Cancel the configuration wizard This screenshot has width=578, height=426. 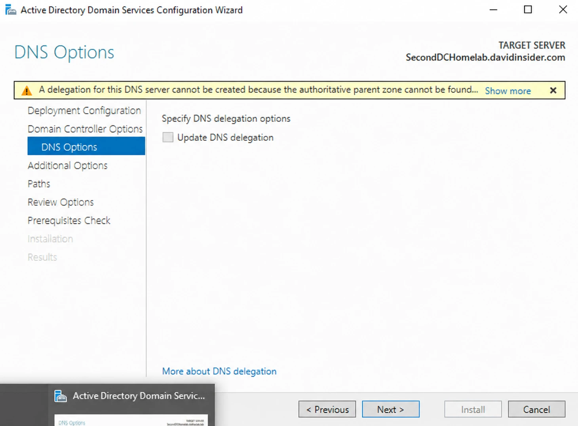pos(536,409)
